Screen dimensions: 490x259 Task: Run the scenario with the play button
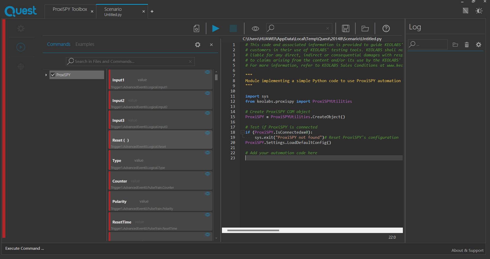point(216,28)
